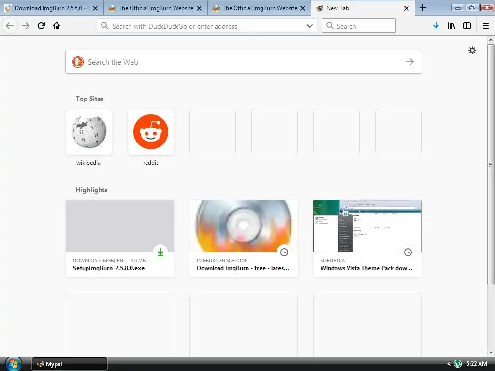This screenshot has height=371, width=495.
Task: Reload the current page
Action: tap(41, 26)
